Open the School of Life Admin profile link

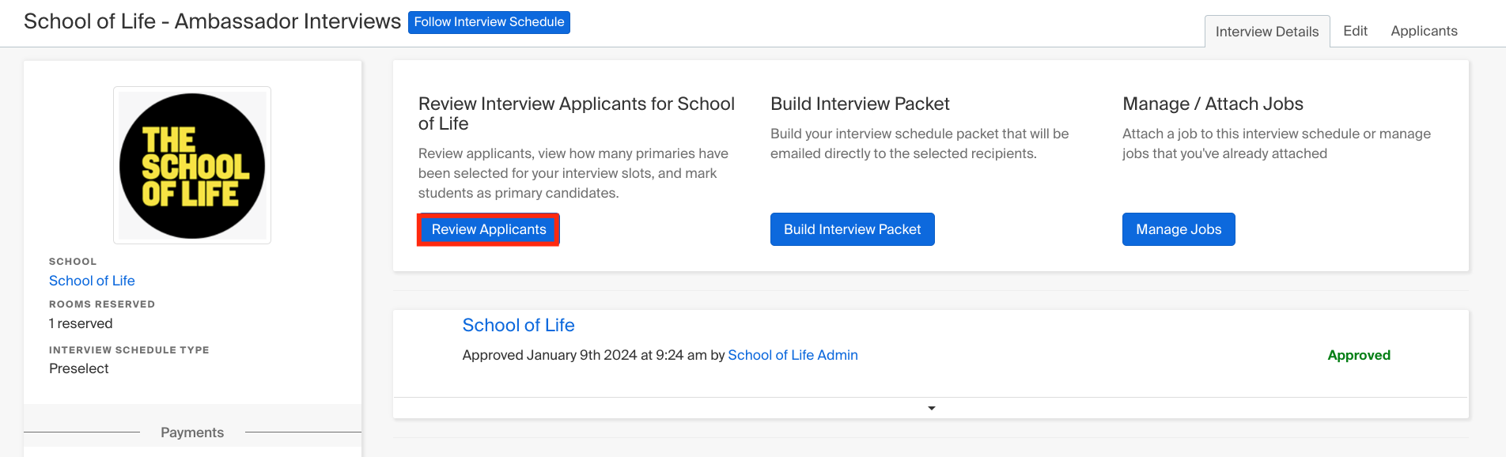pyautogui.click(x=793, y=355)
